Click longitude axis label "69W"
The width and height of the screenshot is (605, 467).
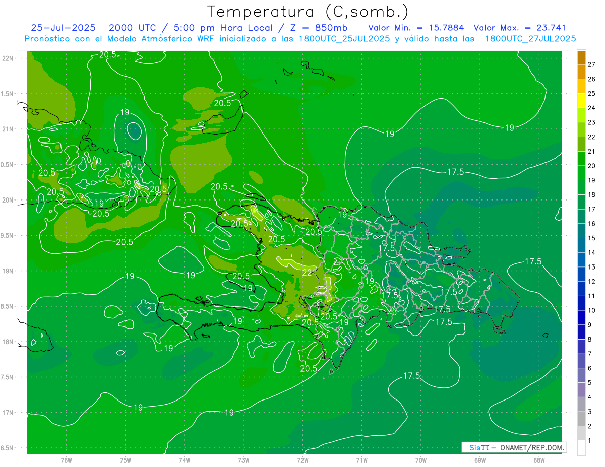[480, 460]
